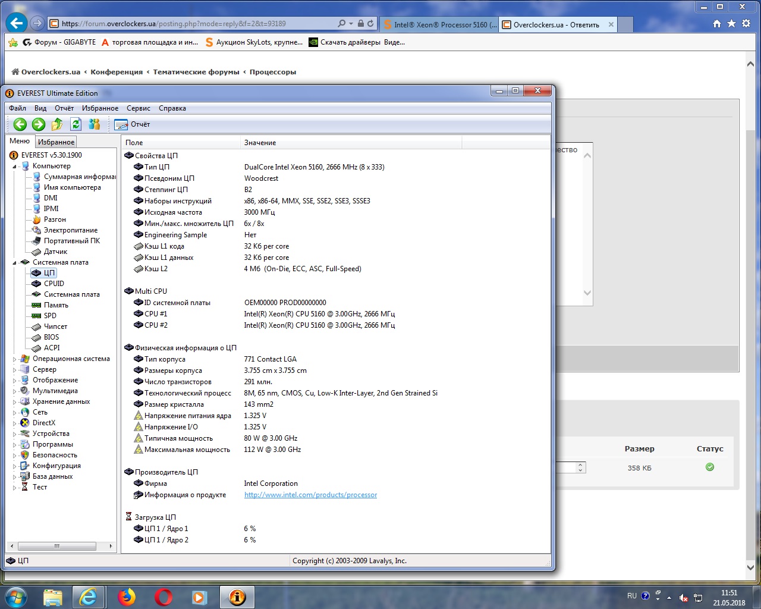
Task: Click the Up level folder arrow icon
Action: [x=57, y=124]
